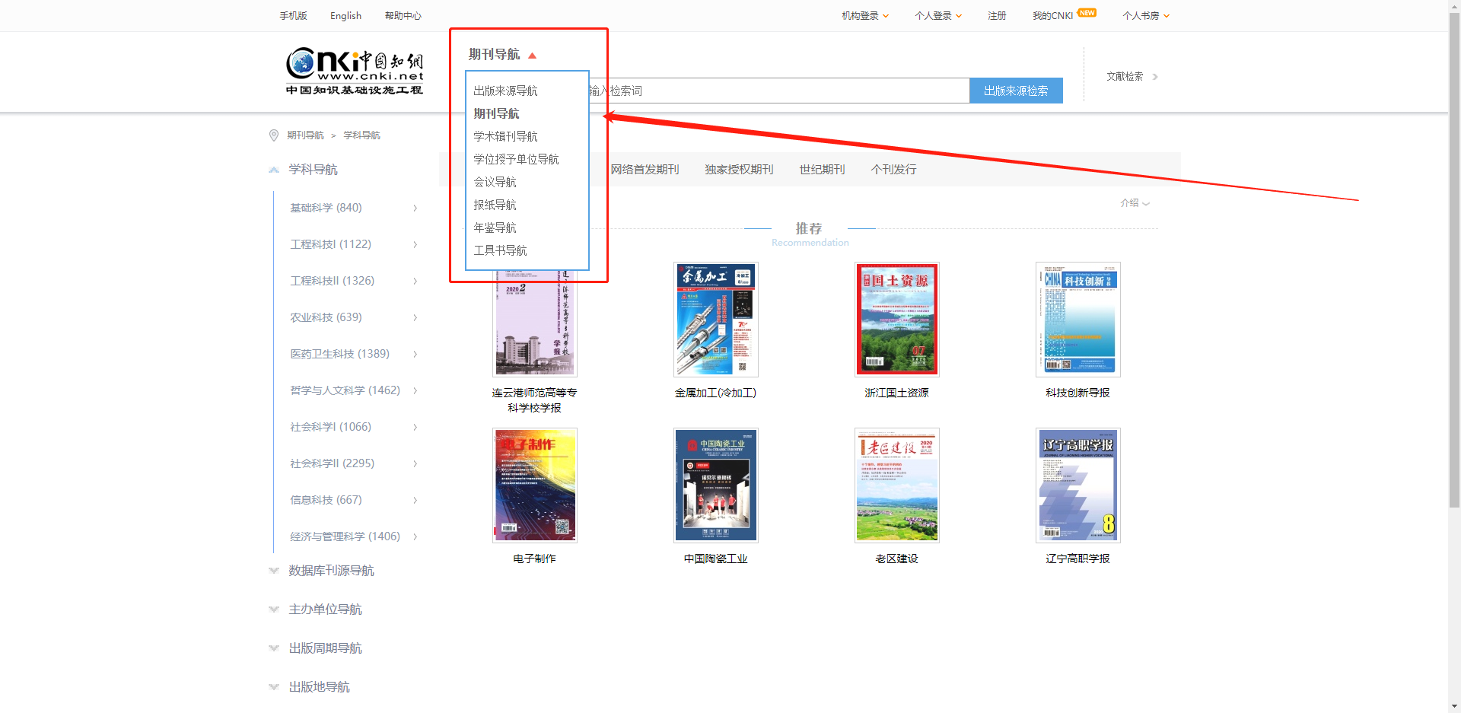Open the 电子制作 journal cover
Image resolution: width=1461 pixels, height=713 pixels.
click(533, 485)
